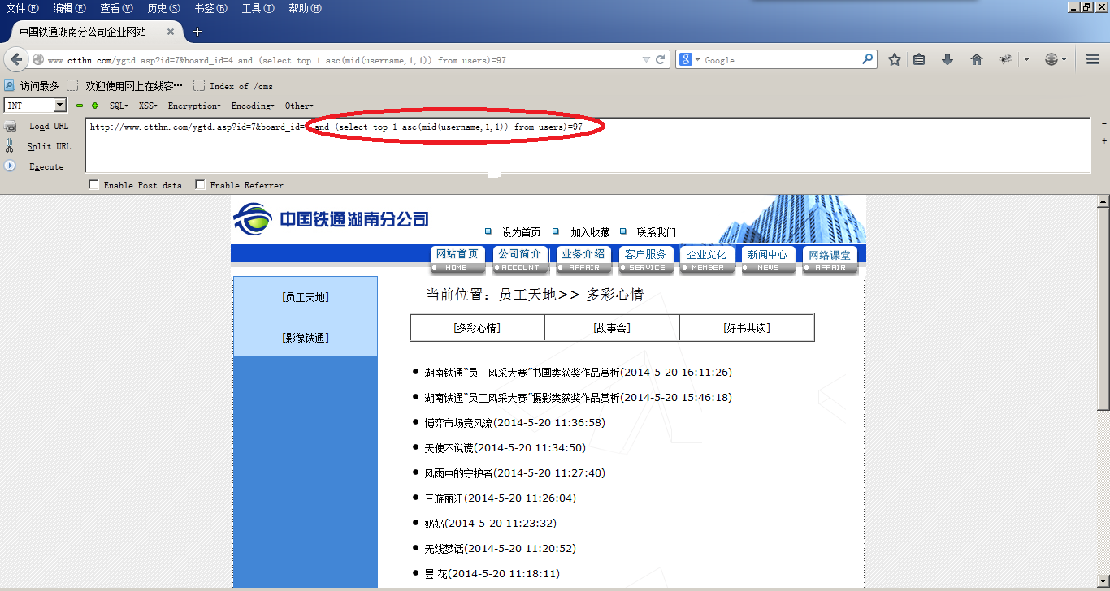The image size is (1110, 591).
Task: Open the 文件 menu
Action: [x=22, y=8]
